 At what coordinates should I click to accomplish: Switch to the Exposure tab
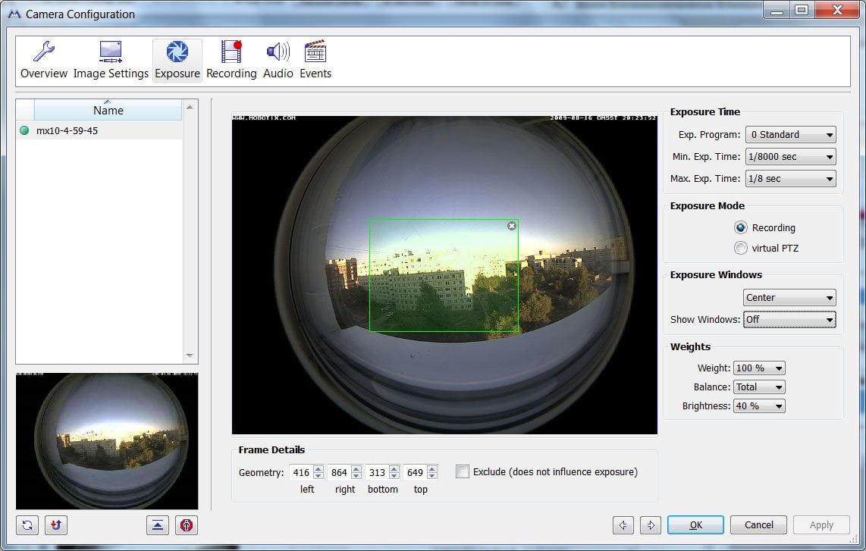pyautogui.click(x=177, y=60)
